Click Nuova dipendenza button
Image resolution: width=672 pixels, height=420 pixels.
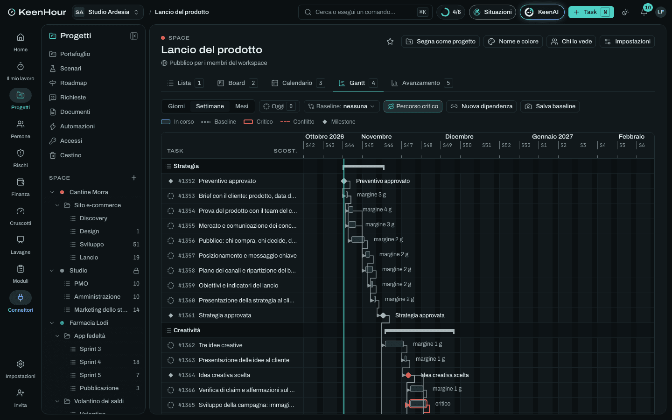click(x=481, y=106)
